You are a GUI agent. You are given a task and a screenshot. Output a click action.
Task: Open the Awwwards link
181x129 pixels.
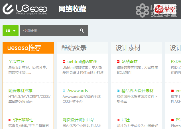click(x=78, y=91)
